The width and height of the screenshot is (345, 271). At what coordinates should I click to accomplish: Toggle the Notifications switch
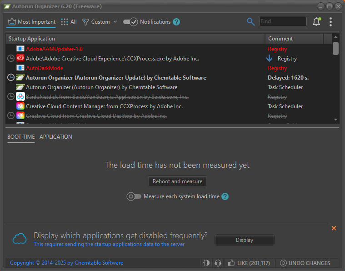coord(130,22)
